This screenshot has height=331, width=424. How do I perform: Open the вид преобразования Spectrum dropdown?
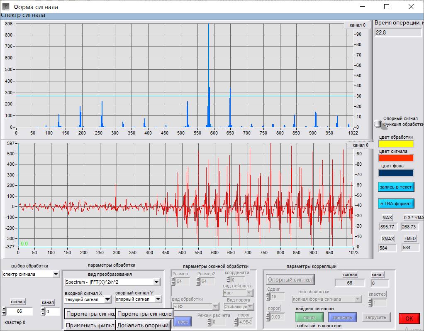(x=156, y=282)
